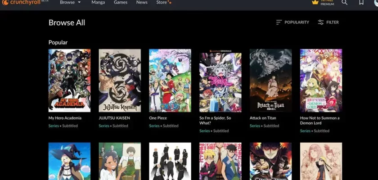378x180 pixels.
Task: Click the popularity sort icon
Action: pyautogui.click(x=279, y=22)
